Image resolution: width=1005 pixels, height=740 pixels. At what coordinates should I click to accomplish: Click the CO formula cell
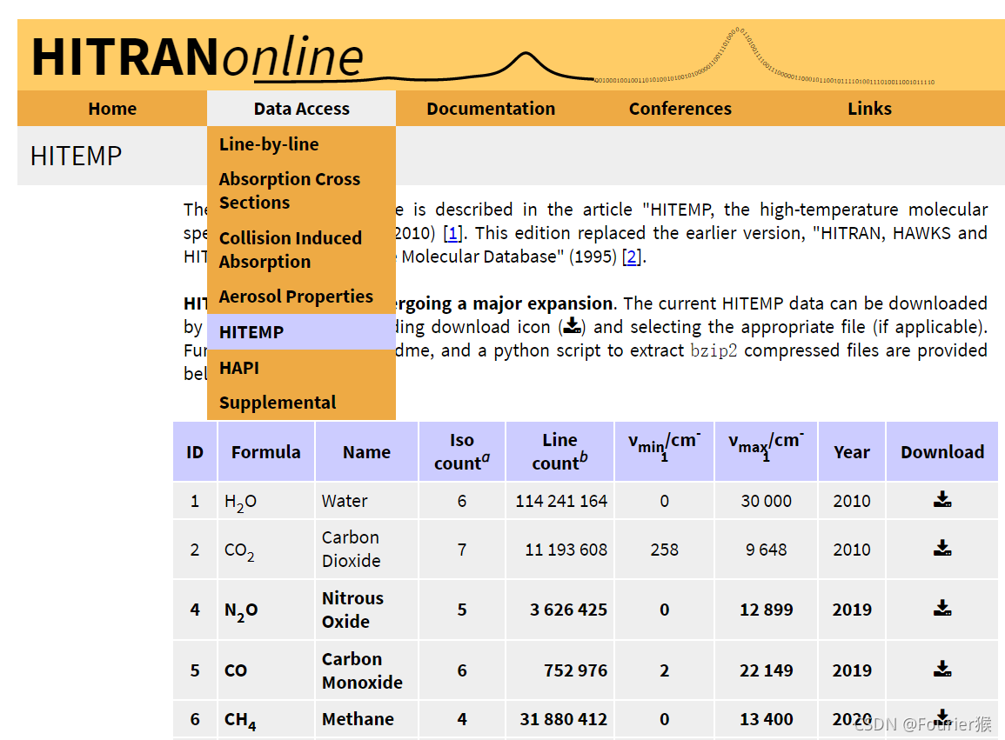click(266, 670)
